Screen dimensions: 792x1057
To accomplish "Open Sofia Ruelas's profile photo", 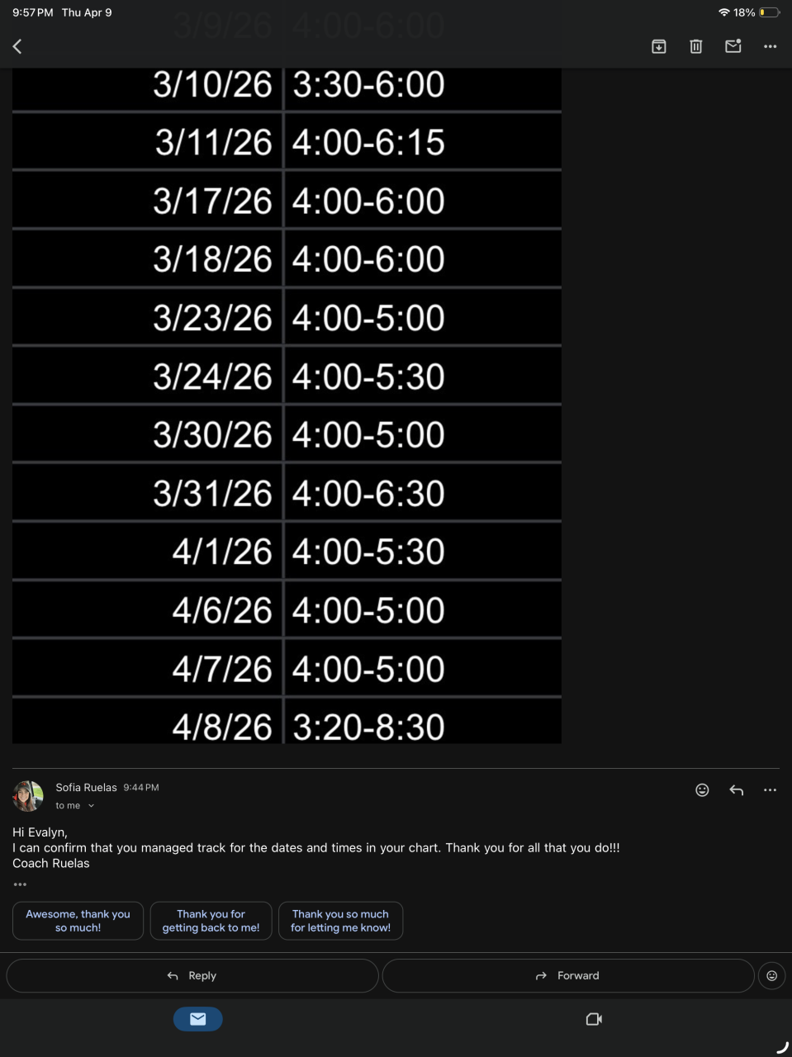I will [x=28, y=796].
